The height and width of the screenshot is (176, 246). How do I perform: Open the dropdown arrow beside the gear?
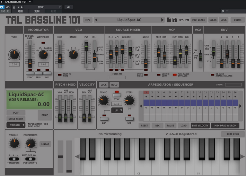tap(227, 11)
